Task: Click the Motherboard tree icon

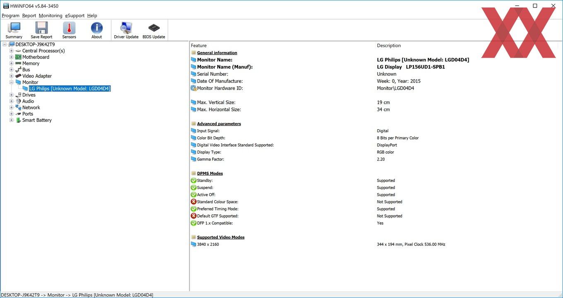Action: (18, 57)
